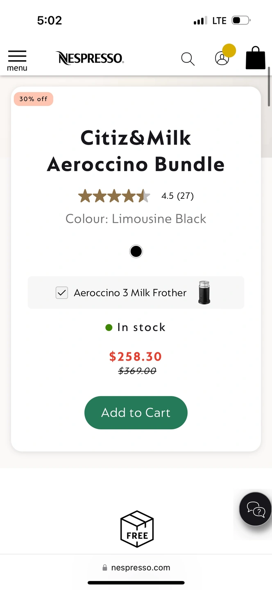Tap the battery indicator in status bar
This screenshot has width=272, height=590.
click(241, 20)
